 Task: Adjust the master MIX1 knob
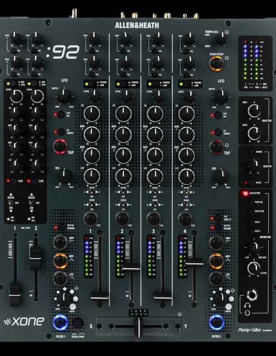[254, 111]
